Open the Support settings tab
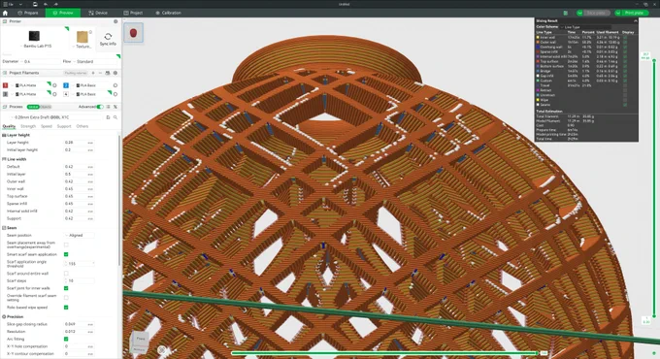This screenshot has height=359, width=660. 64,126
